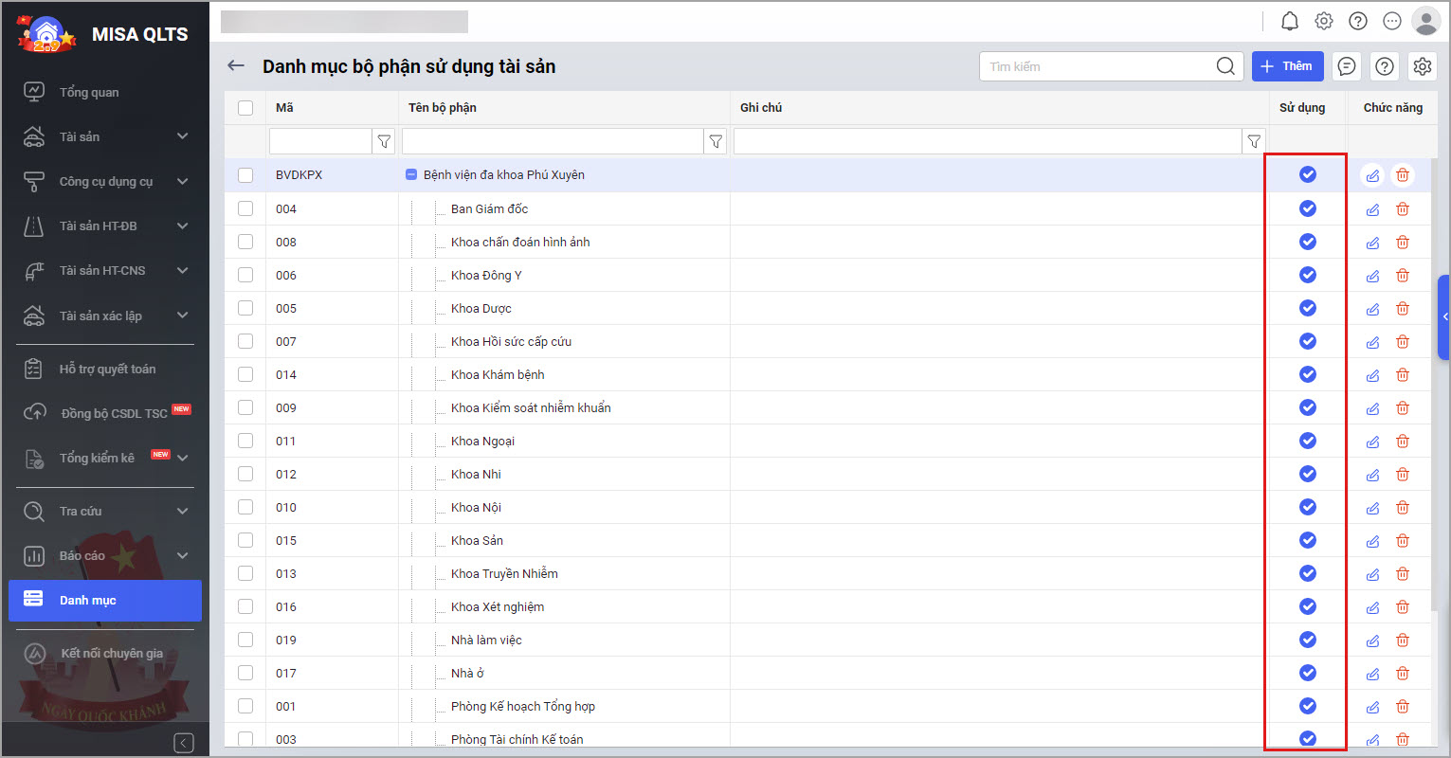Select the Danh mục sidebar item

[x=105, y=601]
